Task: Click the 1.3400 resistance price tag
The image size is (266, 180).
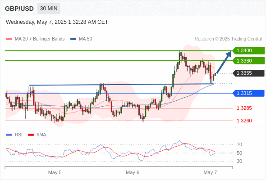Action: 248,51
